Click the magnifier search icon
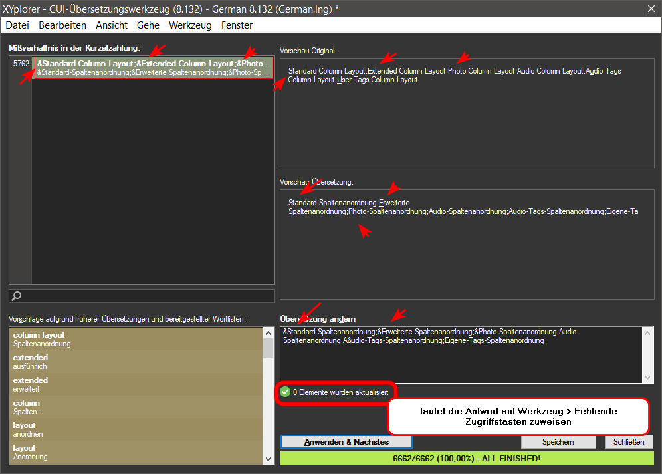 [x=17, y=296]
